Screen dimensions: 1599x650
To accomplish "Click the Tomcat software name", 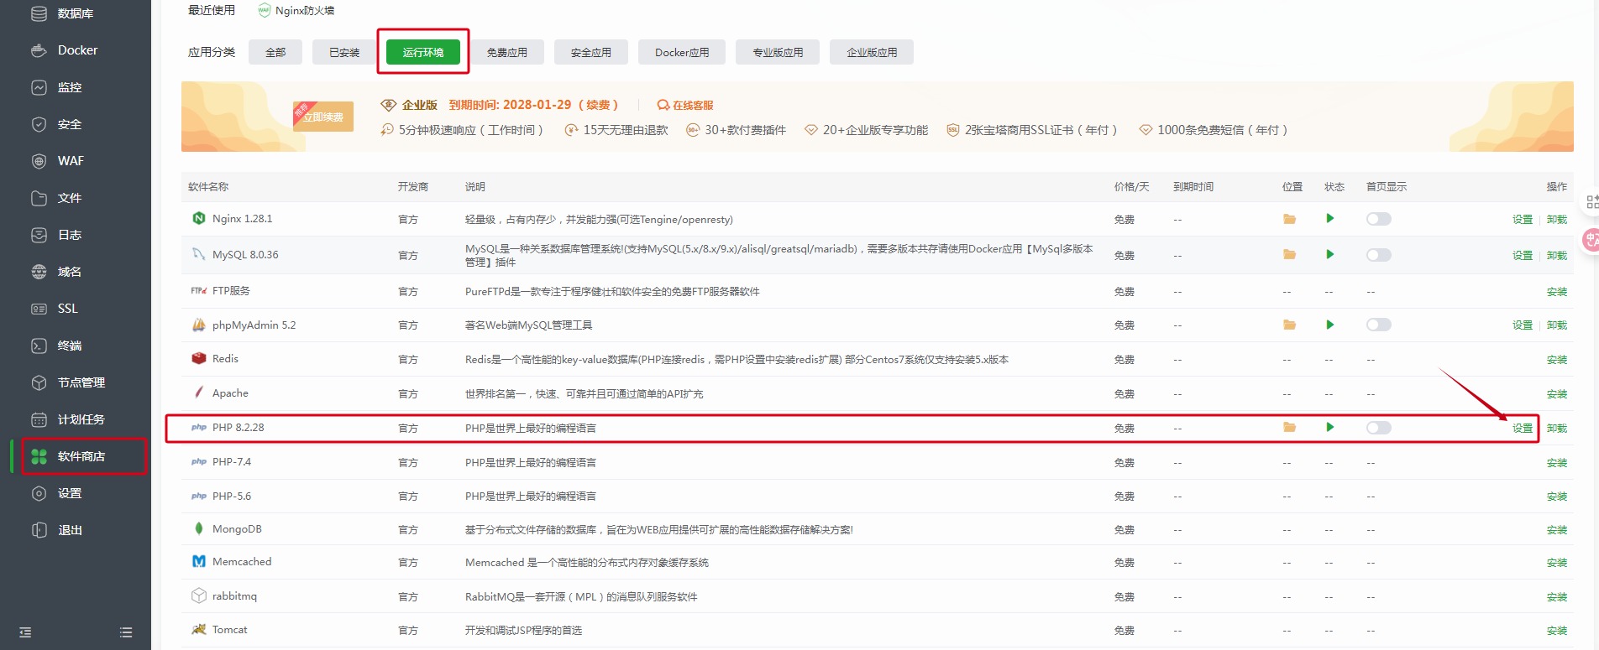I will pos(229,630).
